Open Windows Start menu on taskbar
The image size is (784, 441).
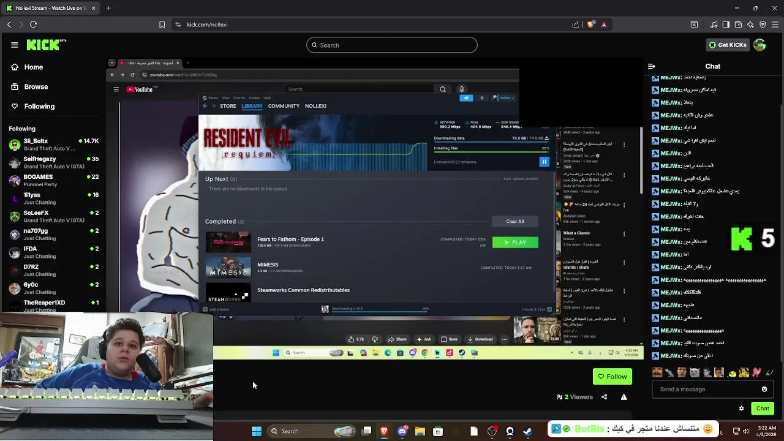tap(257, 431)
